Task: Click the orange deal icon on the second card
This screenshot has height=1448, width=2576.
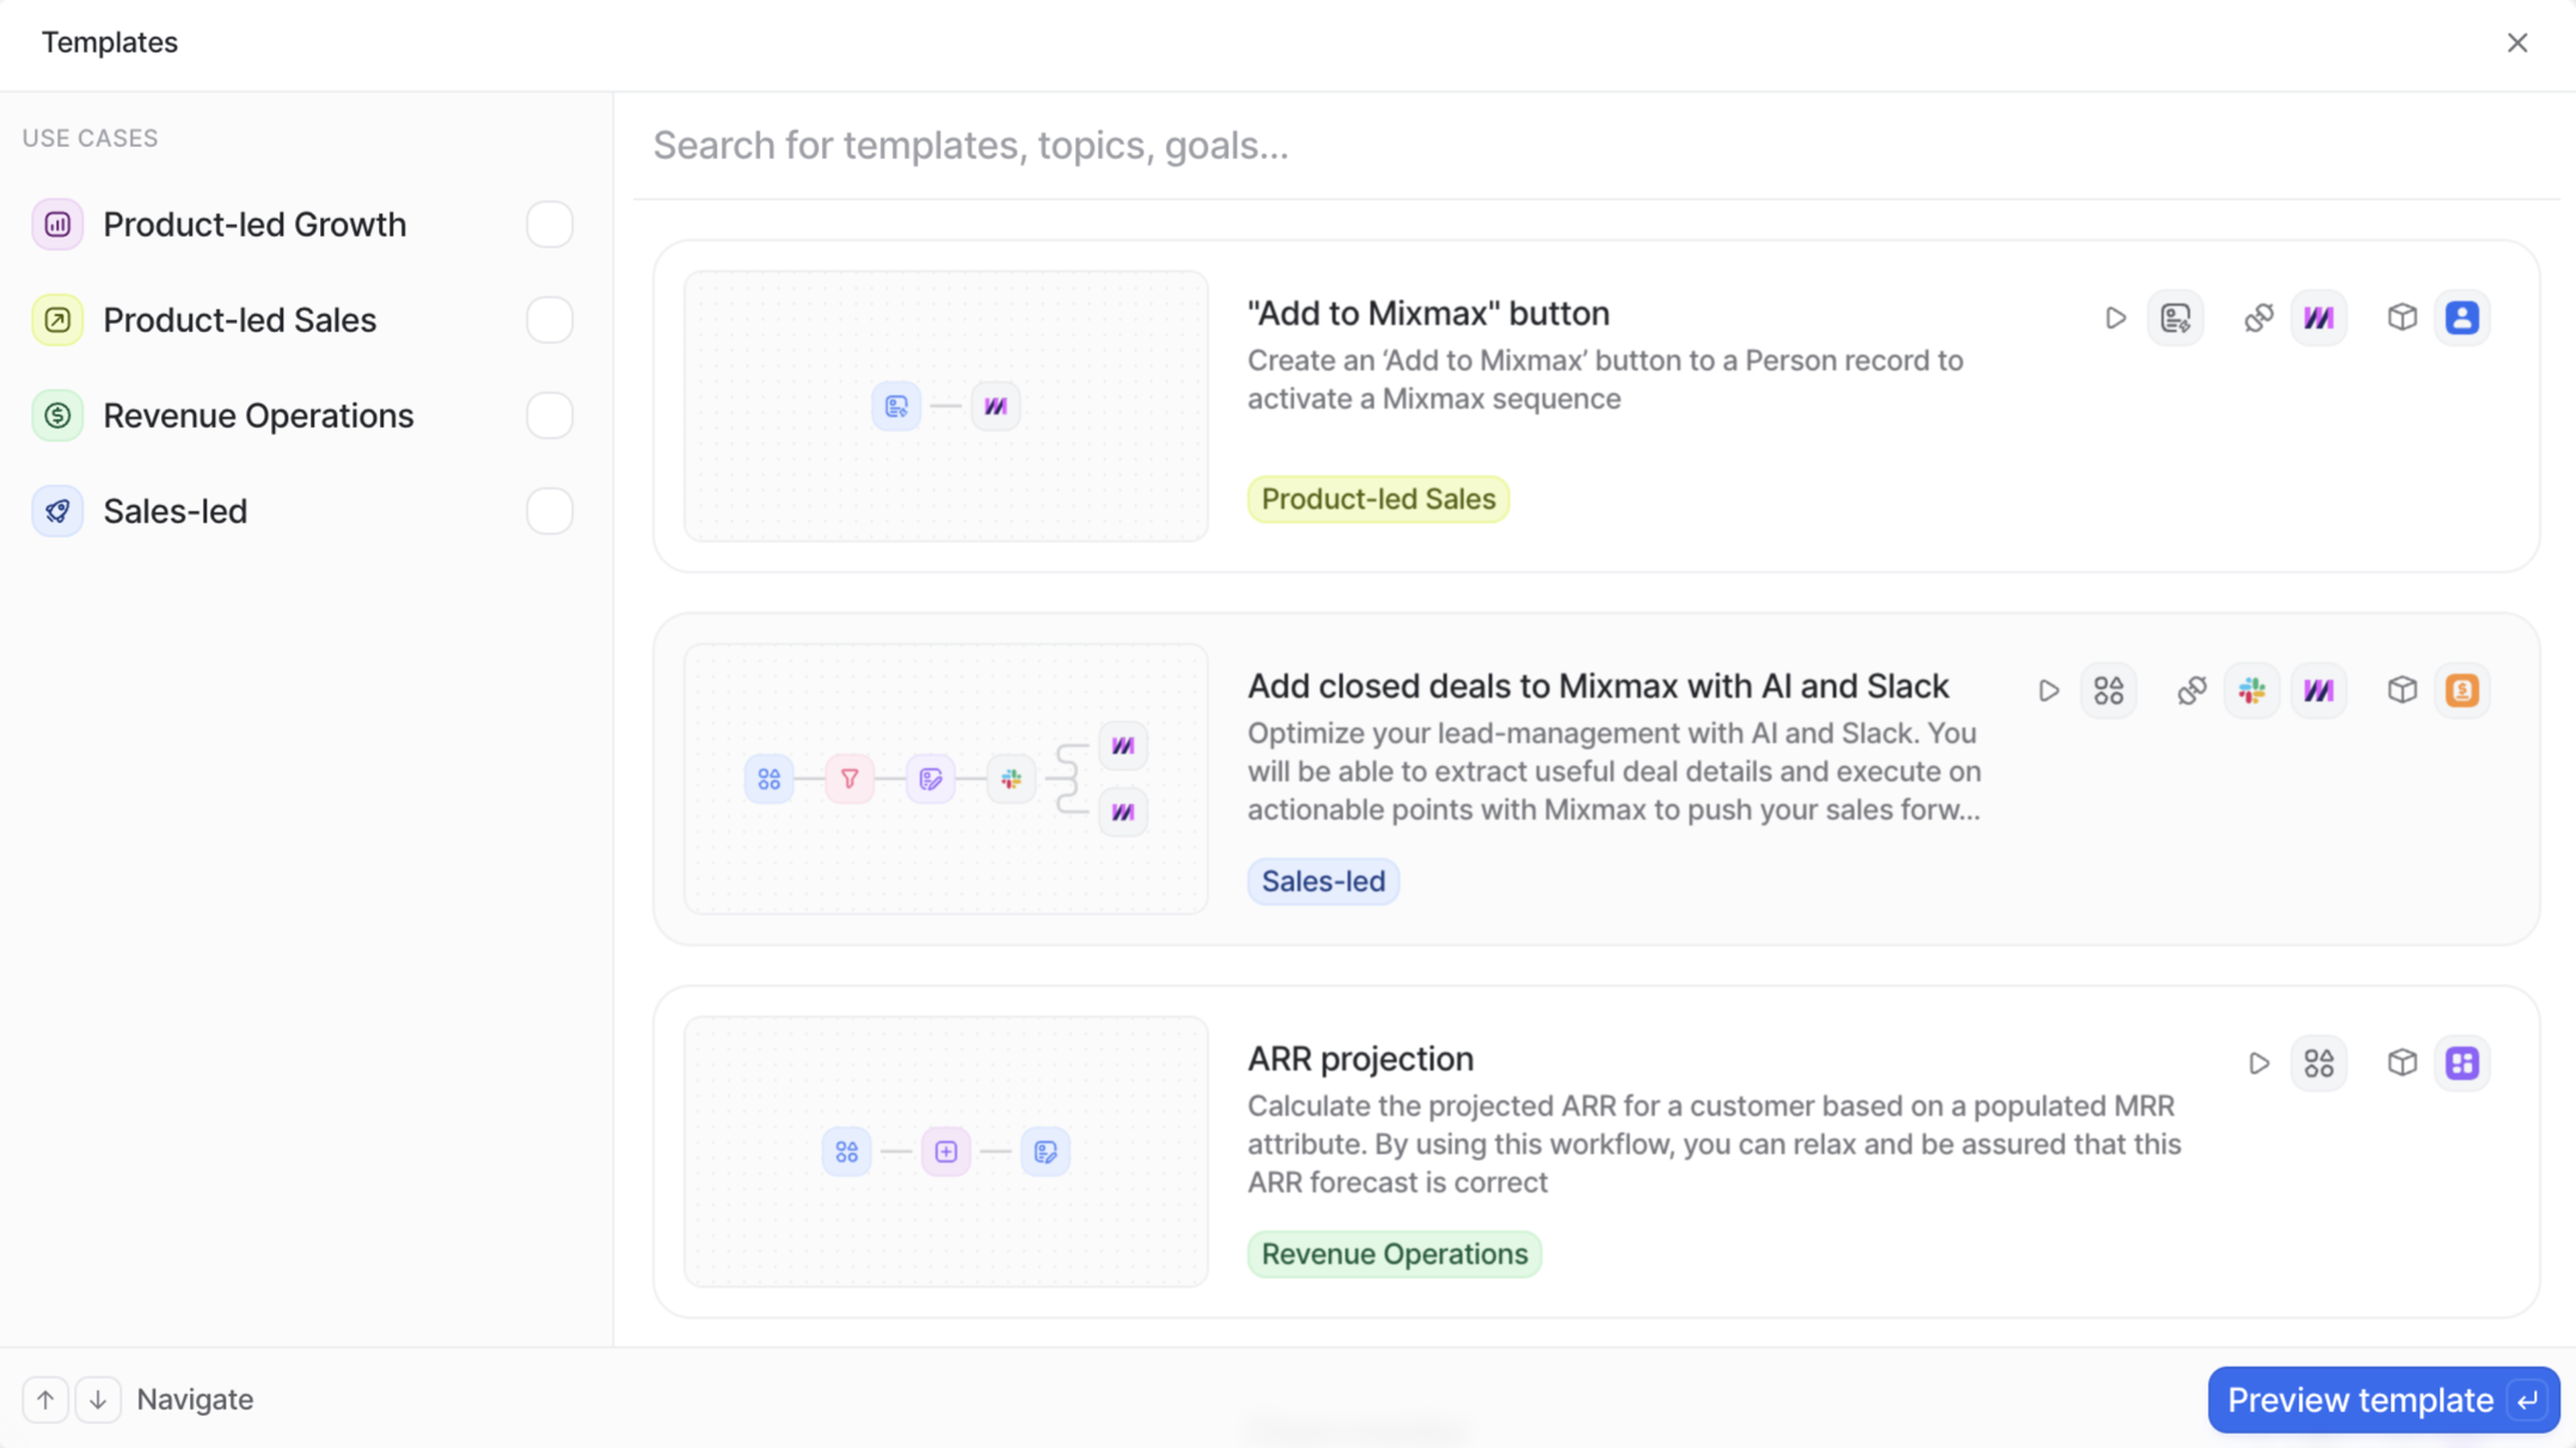Action: [x=2461, y=690]
